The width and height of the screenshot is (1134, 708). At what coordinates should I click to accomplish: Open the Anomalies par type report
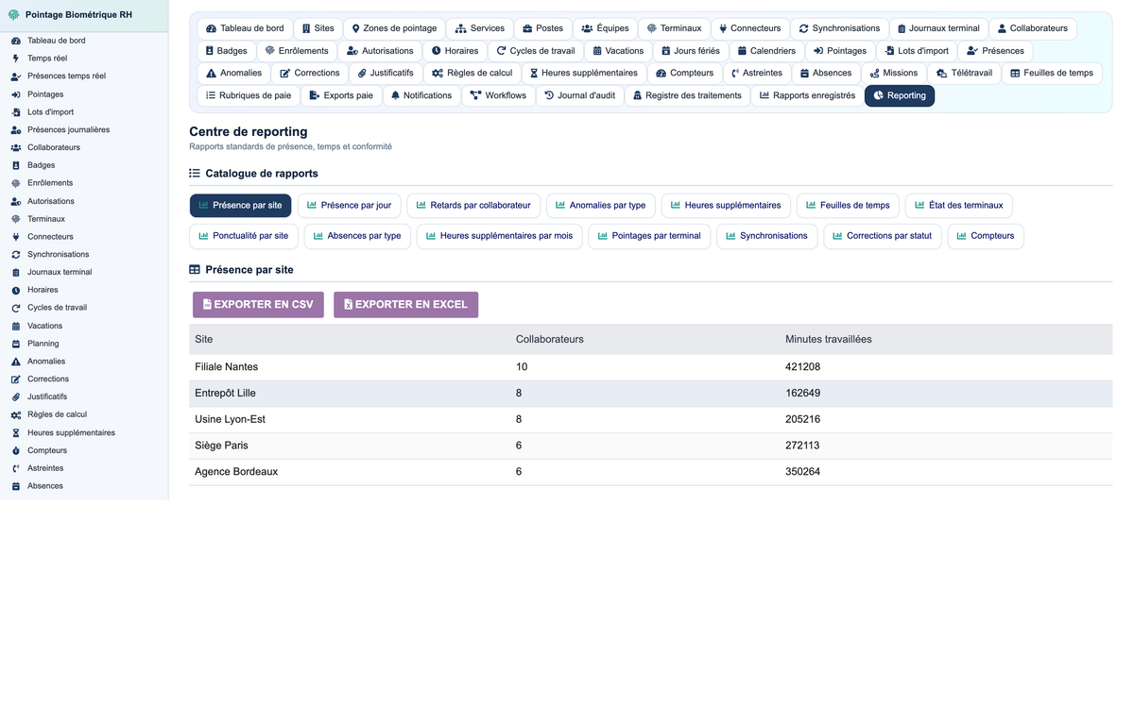click(600, 205)
